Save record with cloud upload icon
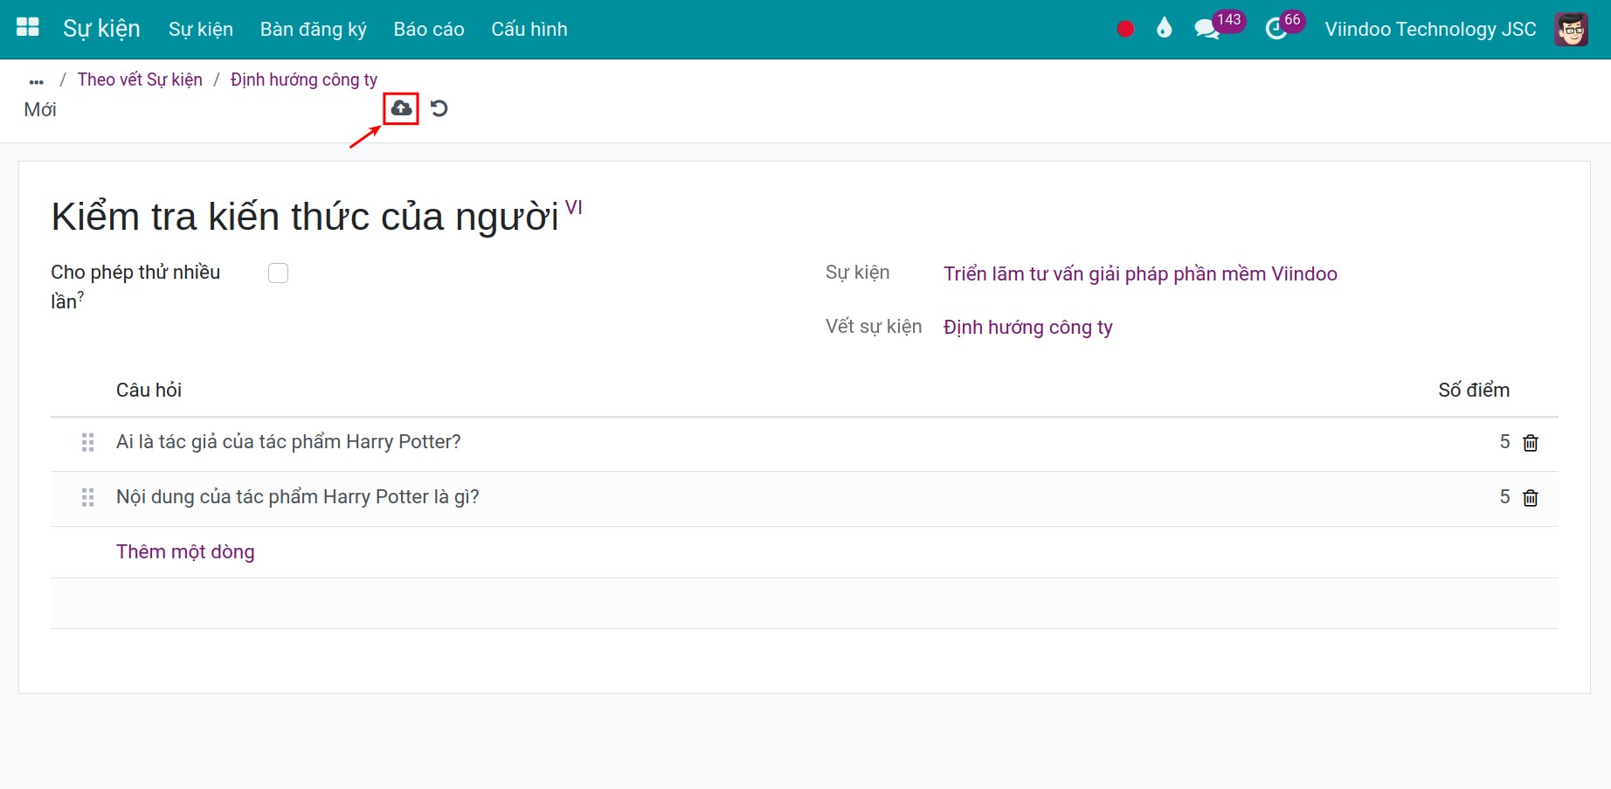The image size is (1611, 789). click(401, 108)
